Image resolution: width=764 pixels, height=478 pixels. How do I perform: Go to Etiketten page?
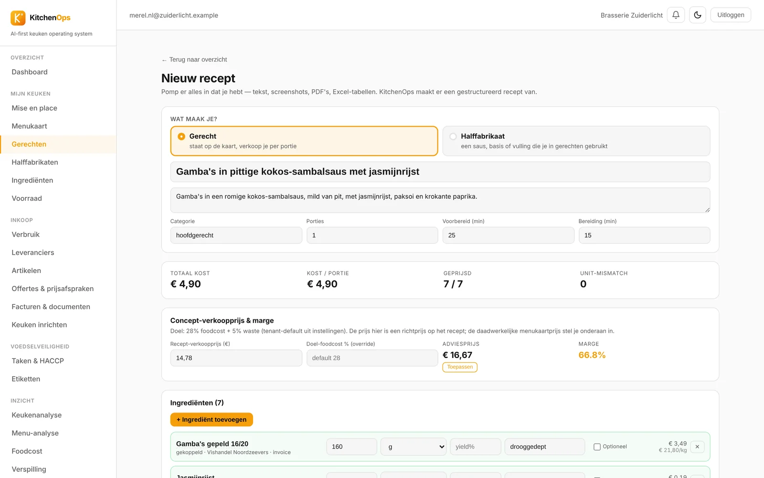click(x=26, y=379)
